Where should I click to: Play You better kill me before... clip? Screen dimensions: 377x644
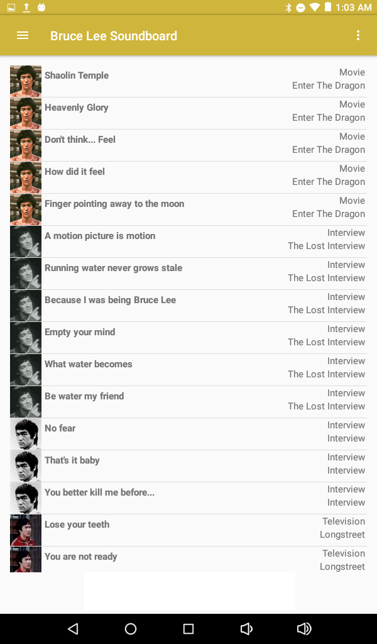click(188, 498)
